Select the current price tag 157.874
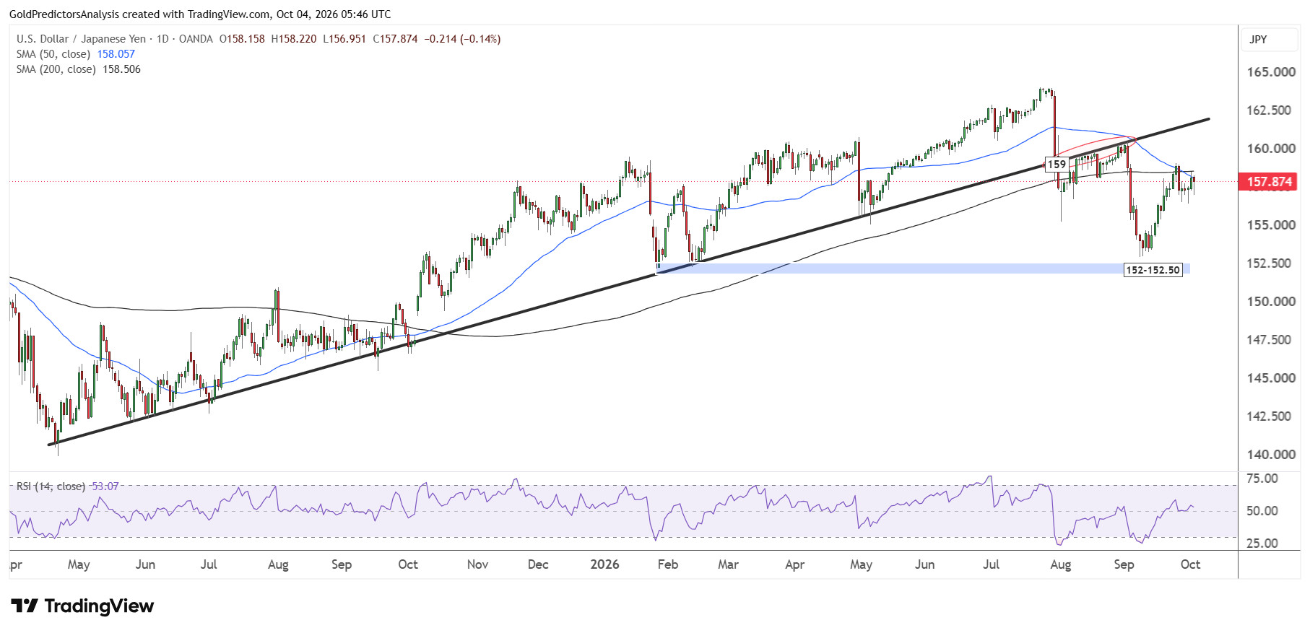 point(1269,182)
